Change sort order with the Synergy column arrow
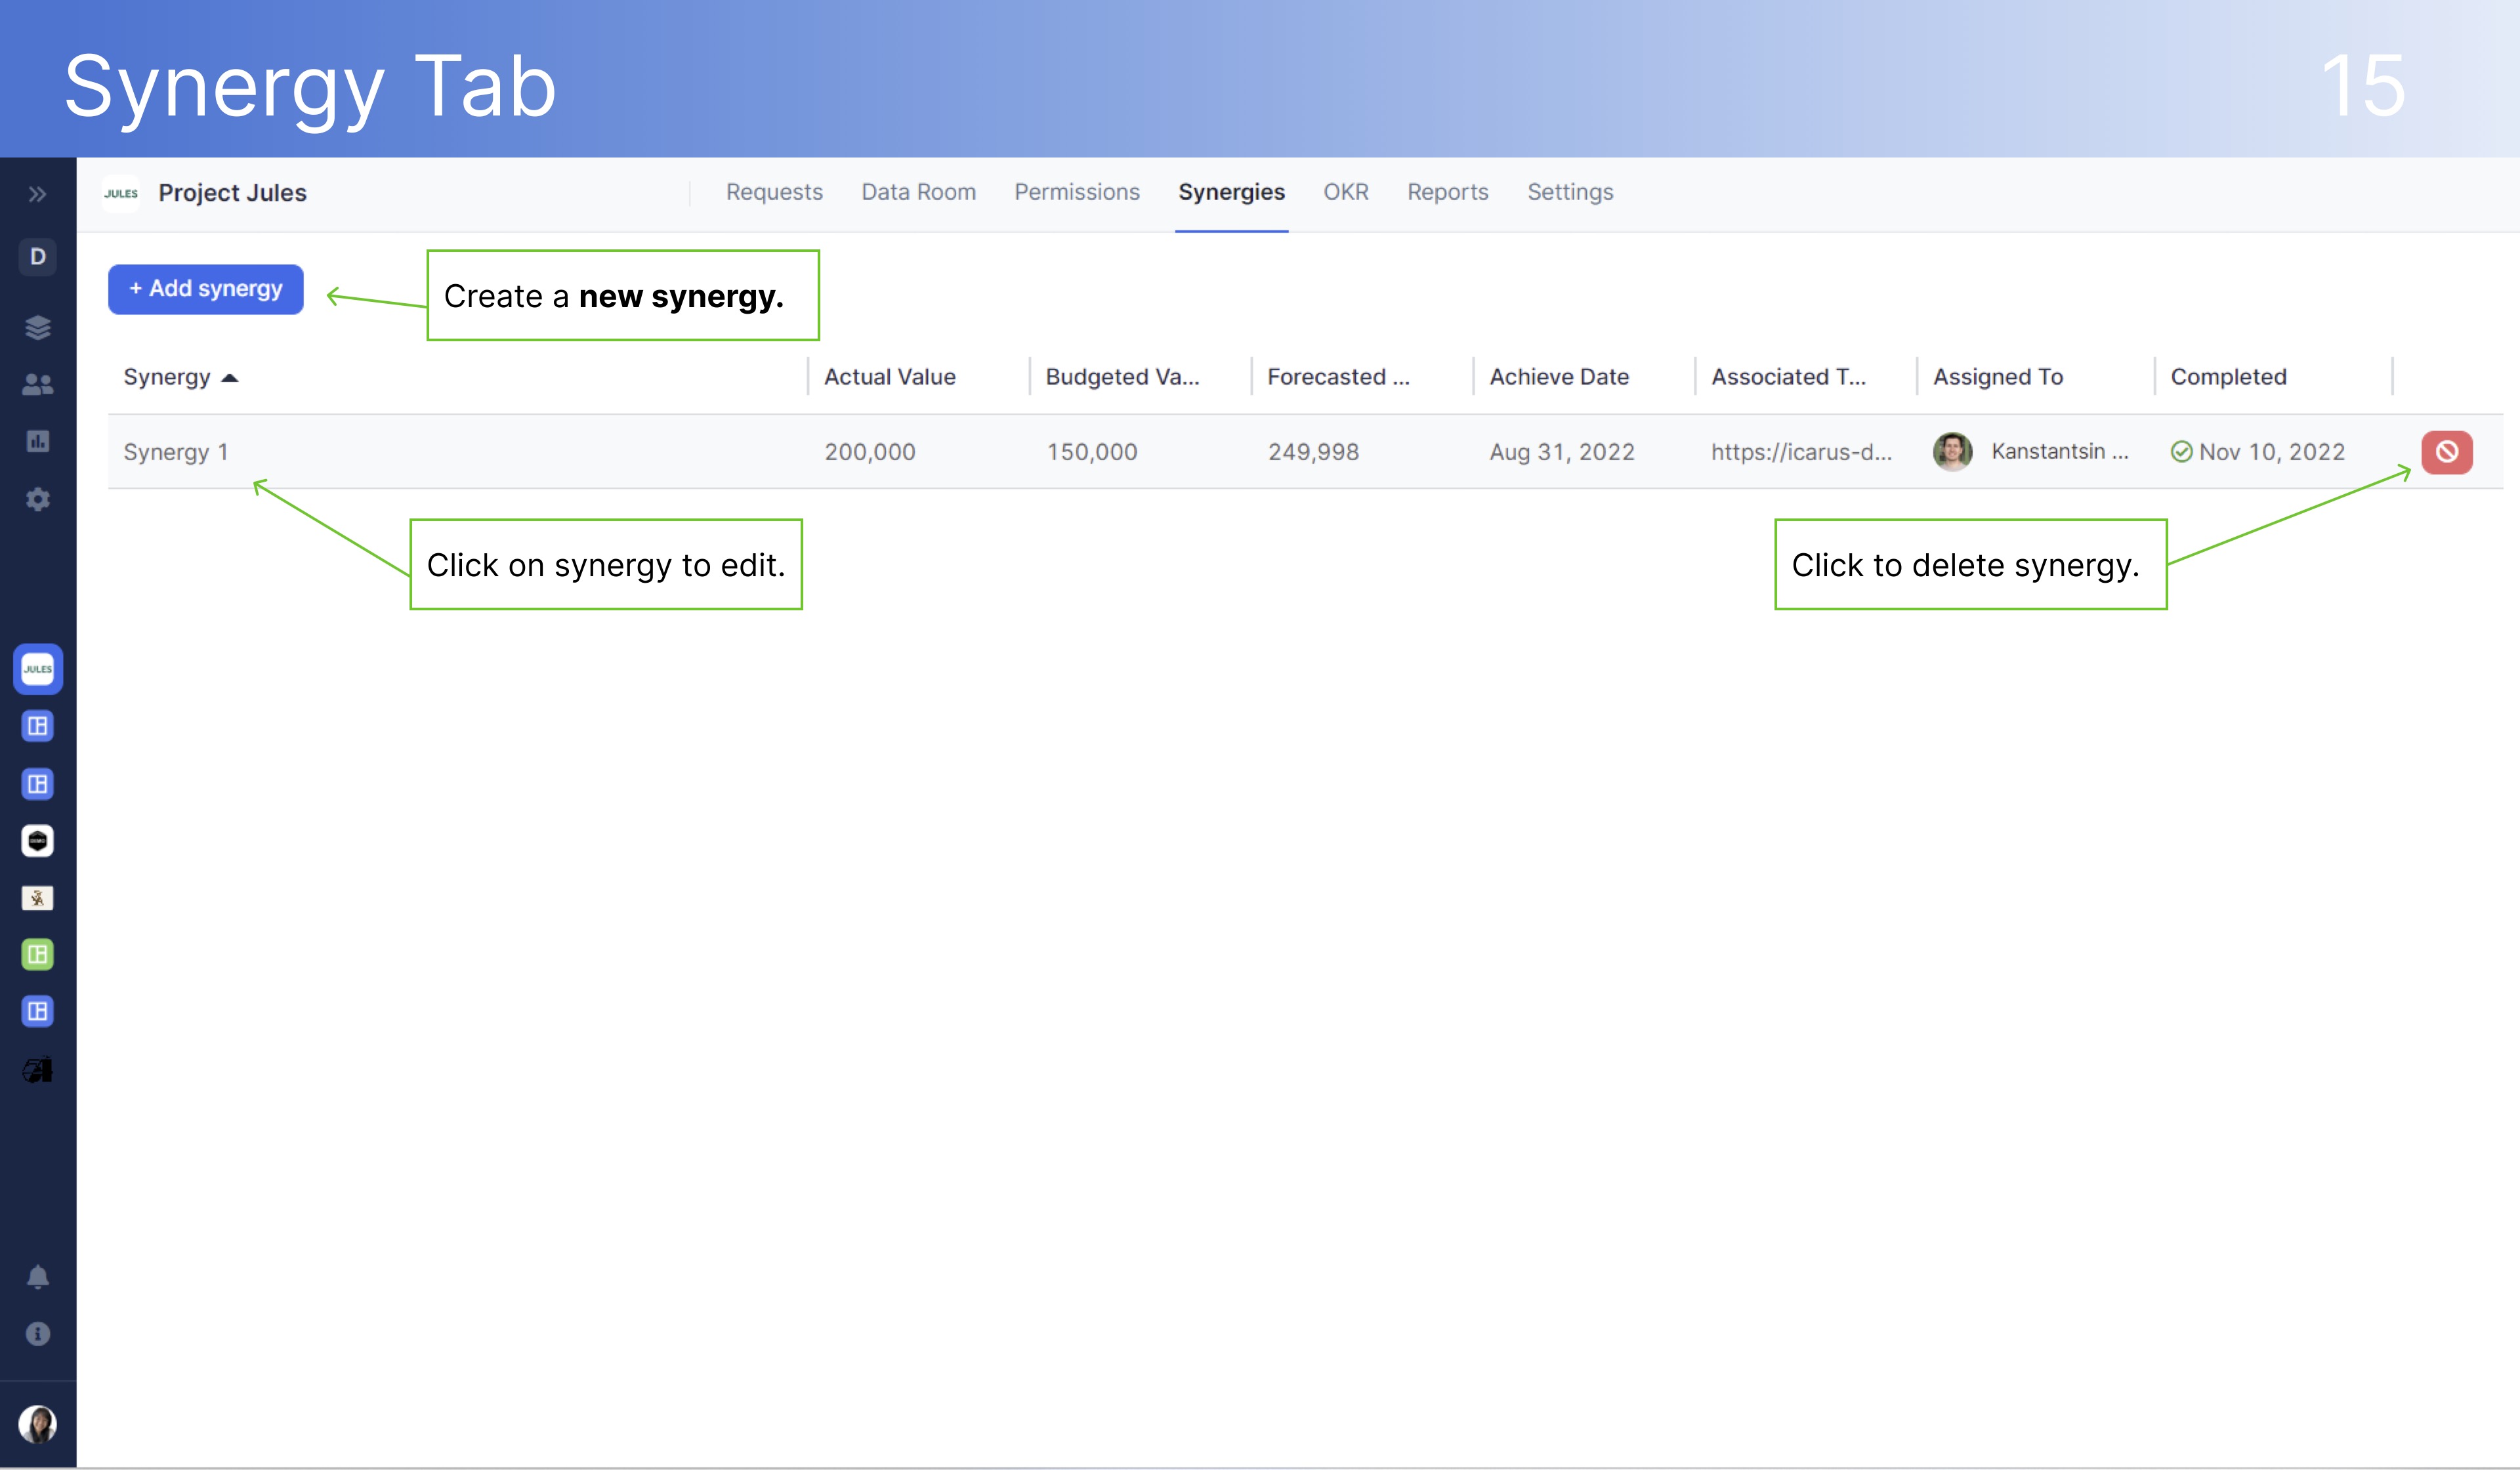Image resolution: width=2520 pixels, height=1470 pixels. click(231, 378)
